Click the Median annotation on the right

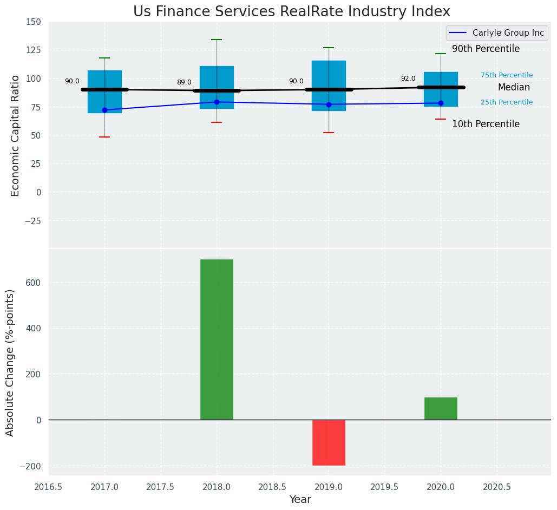[514, 87]
